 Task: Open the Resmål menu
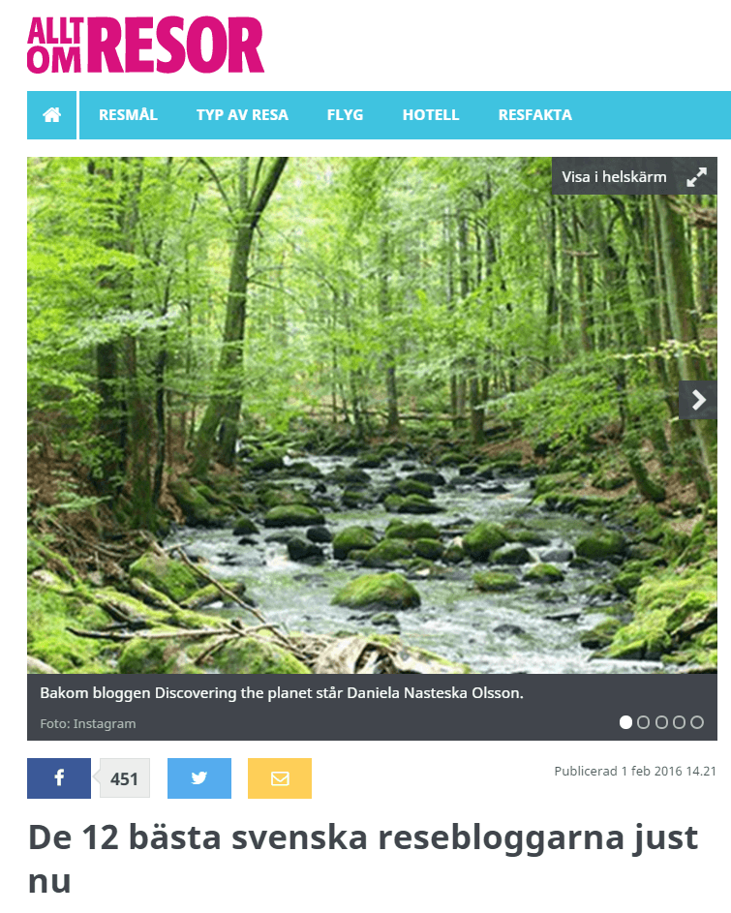pos(128,115)
